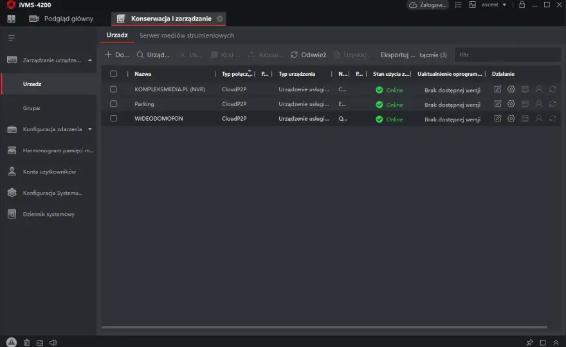Click the Online status in Parking row
The width and height of the screenshot is (566, 347).
tap(394, 105)
